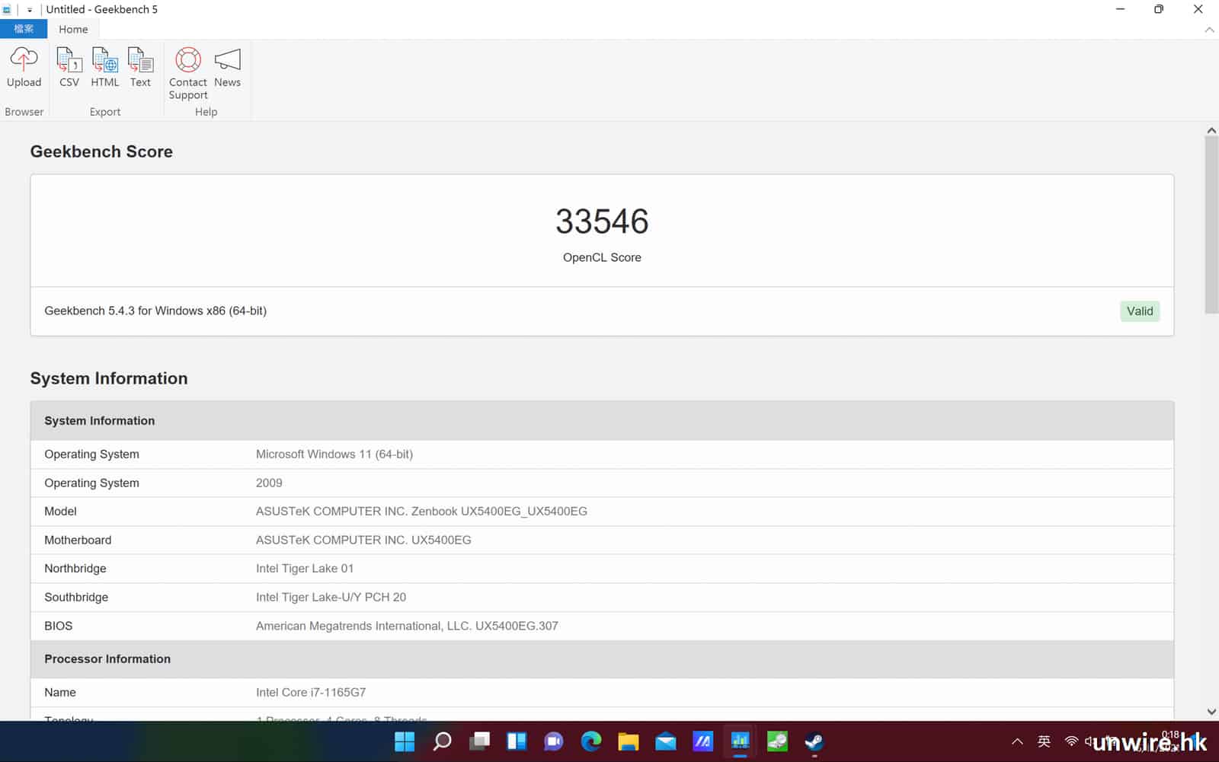Image resolution: width=1219 pixels, height=762 pixels.
Task: Open the blue File menu tab
Action: [24, 29]
